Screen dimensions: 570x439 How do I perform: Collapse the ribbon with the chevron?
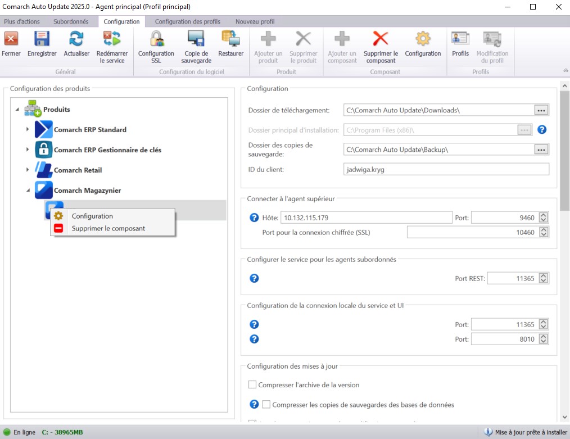click(x=566, y=70)
